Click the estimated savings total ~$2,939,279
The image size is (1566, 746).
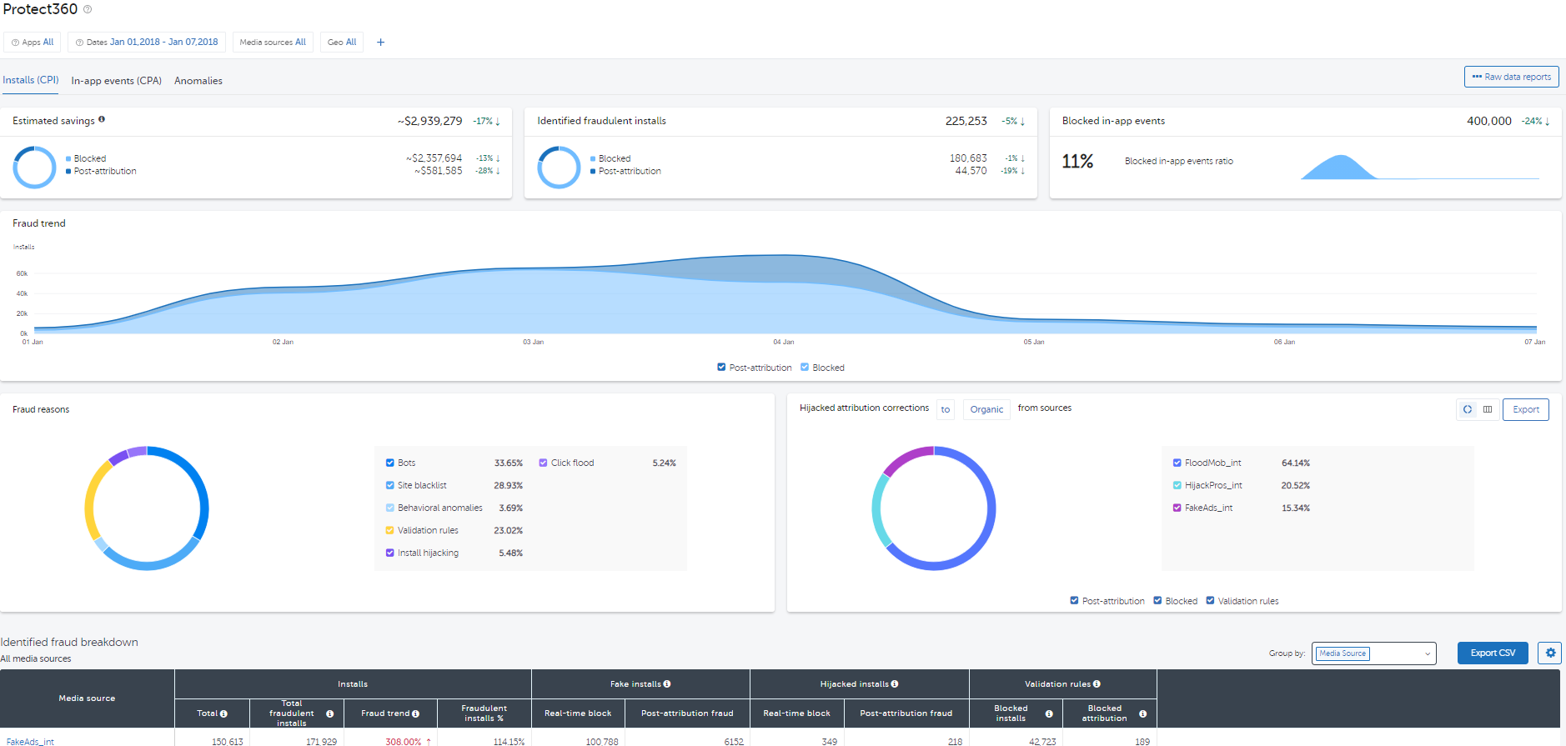(x=429, y=121)
